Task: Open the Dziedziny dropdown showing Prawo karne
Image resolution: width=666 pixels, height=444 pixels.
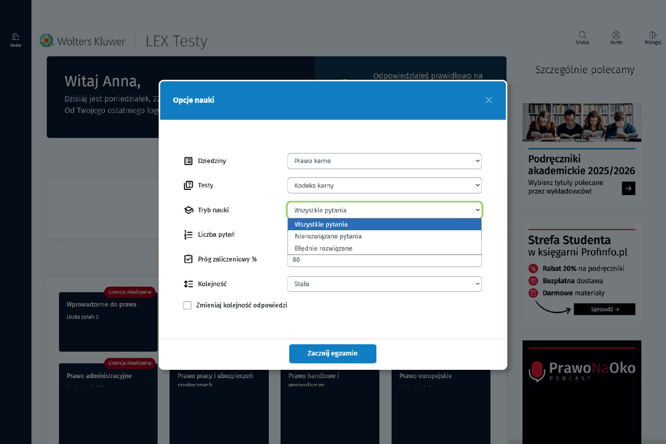Action: coord(384,161)
